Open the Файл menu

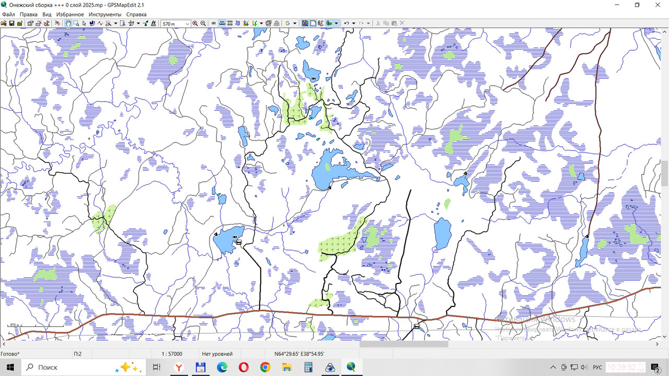8,14
